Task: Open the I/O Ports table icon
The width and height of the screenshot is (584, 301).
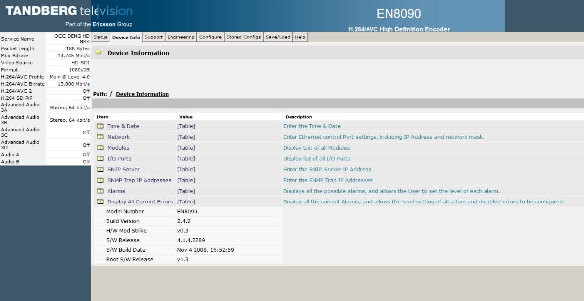Action: tap(100, 158)
